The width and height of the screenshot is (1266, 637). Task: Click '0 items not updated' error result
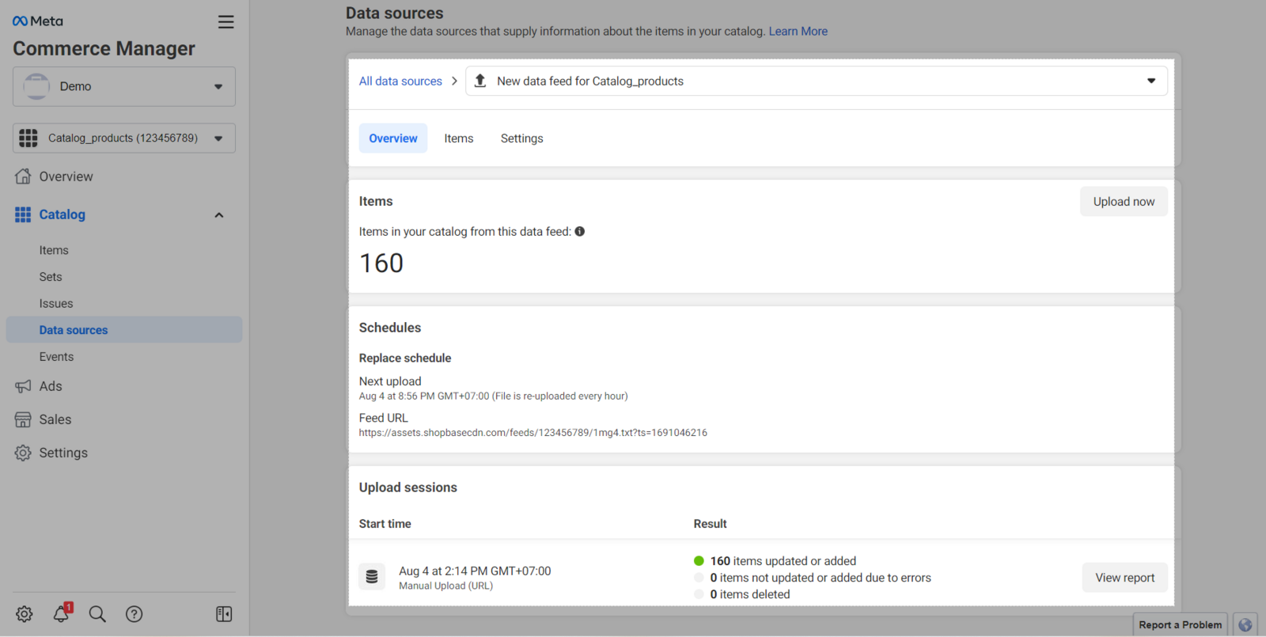pyautogui.click(x=821, y=578)
